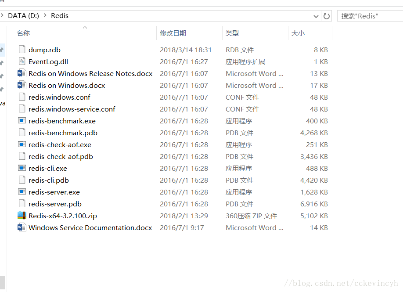Select redis-cli.pdb file name

tap(49, 180)
